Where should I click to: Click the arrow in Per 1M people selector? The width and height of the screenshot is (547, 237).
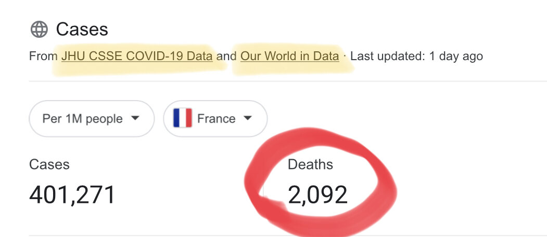coord(135,118)
